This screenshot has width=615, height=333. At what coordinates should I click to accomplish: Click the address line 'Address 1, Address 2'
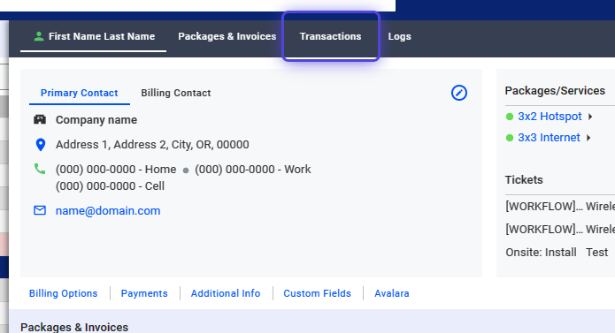pos(152,145)
